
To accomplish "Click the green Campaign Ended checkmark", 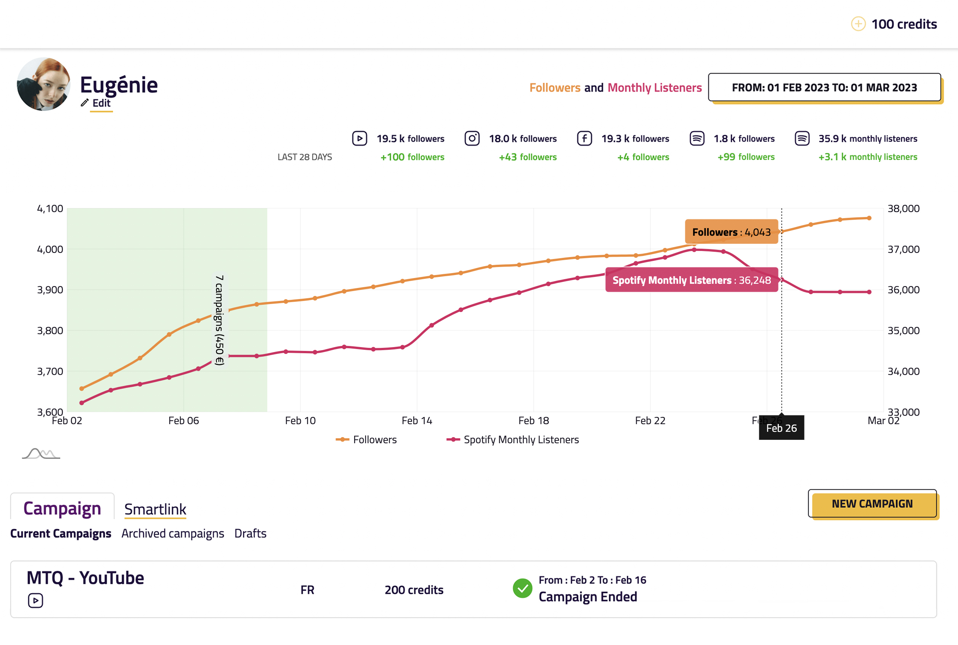I will [x=522, y=588].
